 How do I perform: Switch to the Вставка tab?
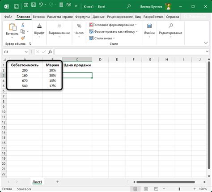[x=38, y=17]
